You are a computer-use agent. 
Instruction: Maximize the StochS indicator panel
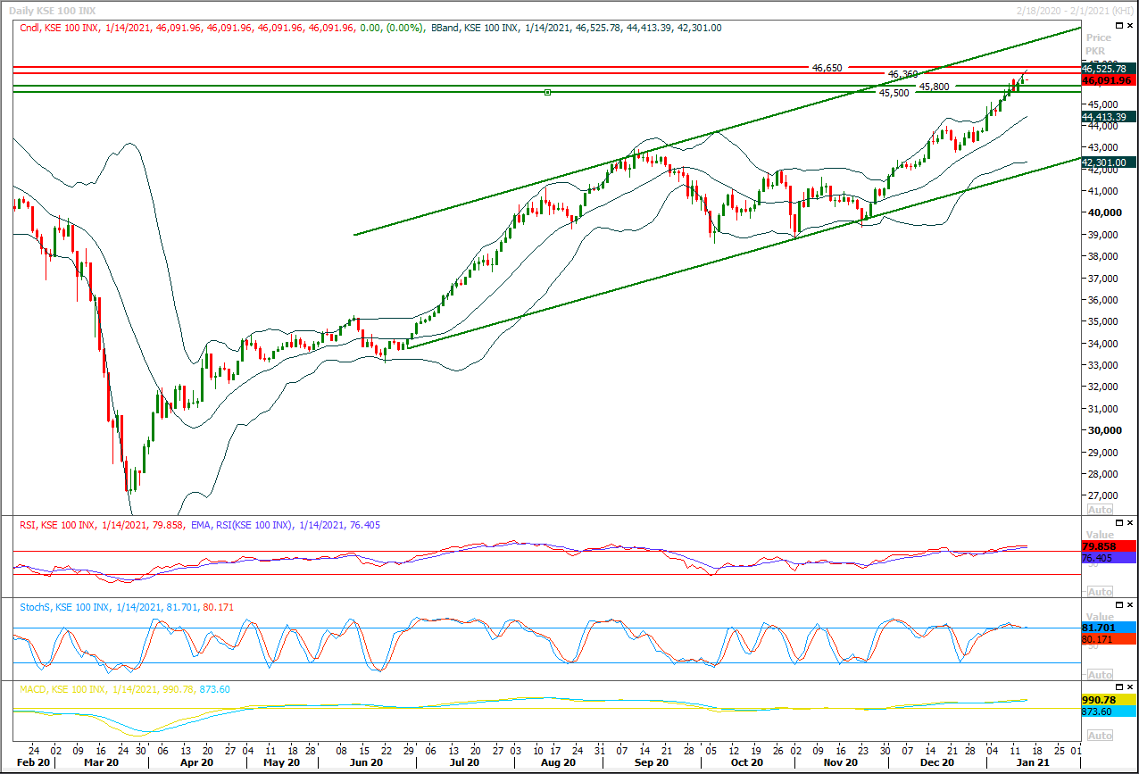[1120, 605]
